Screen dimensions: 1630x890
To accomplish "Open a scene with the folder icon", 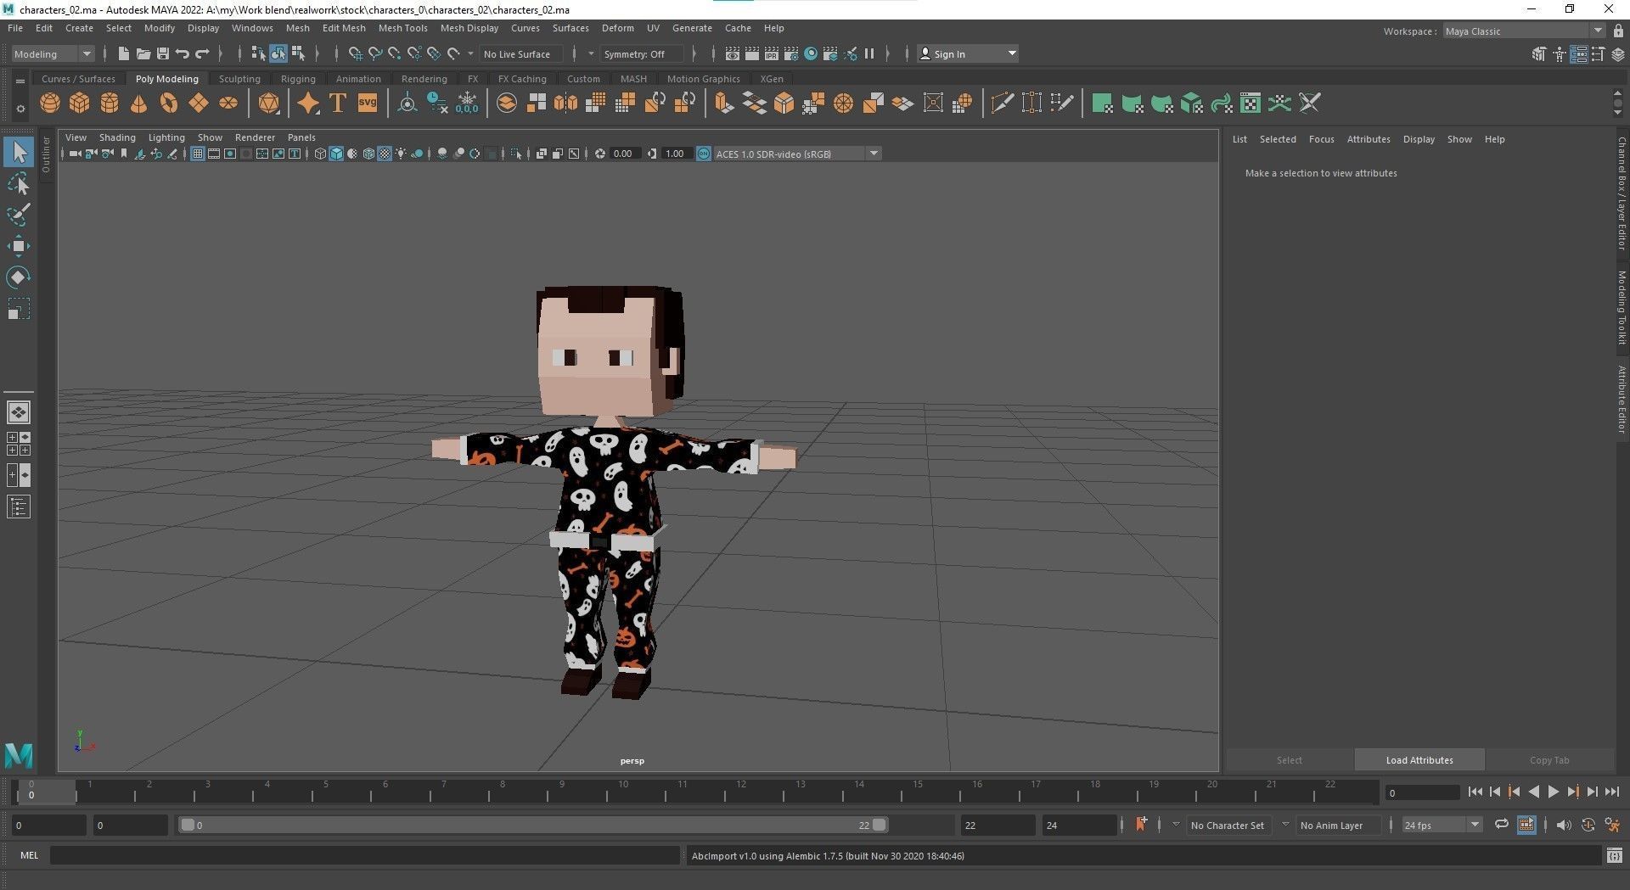I will coord(143,53).
